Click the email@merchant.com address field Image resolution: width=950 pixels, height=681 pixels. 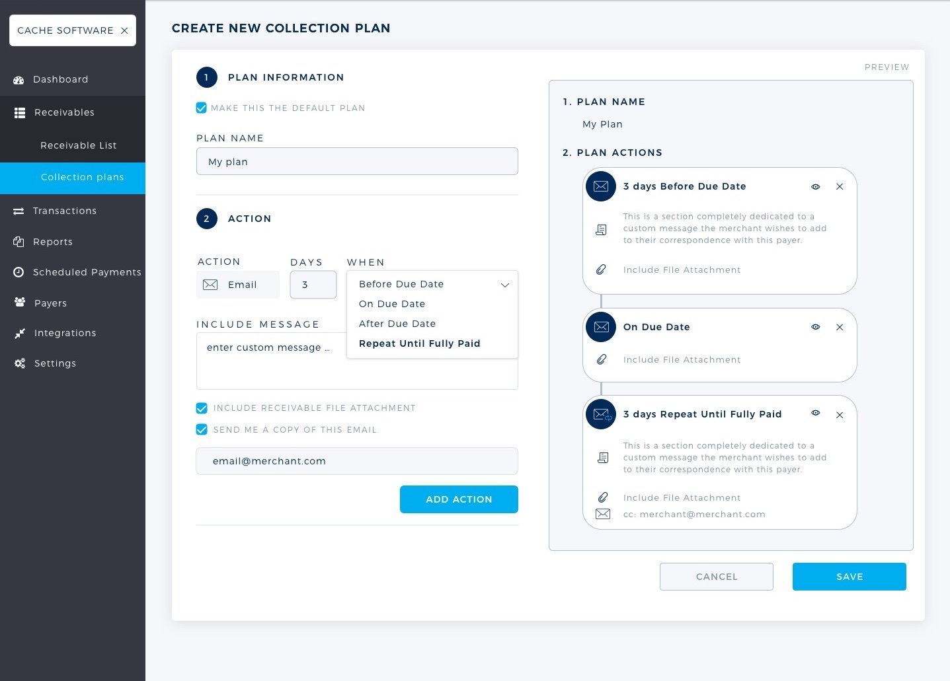pos(357,461)
